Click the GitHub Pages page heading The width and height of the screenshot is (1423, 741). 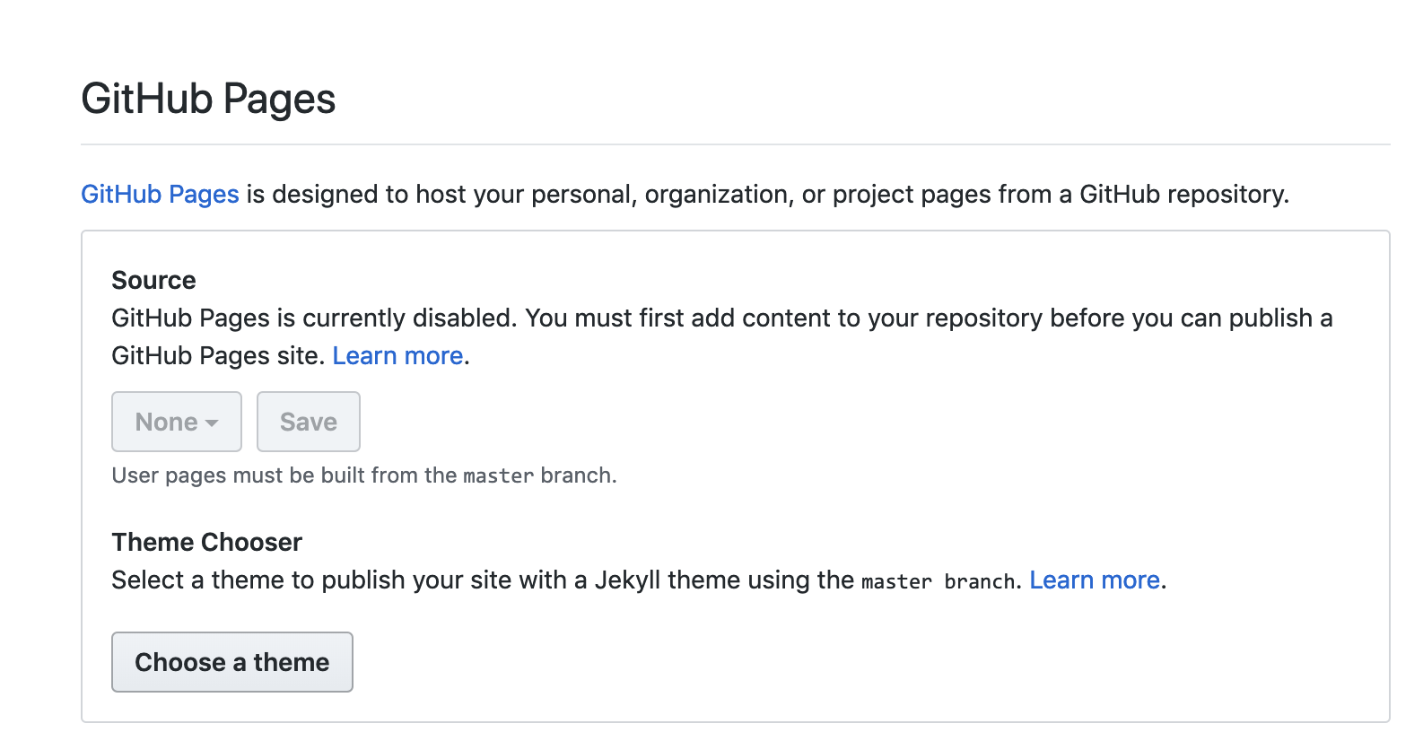208,99
